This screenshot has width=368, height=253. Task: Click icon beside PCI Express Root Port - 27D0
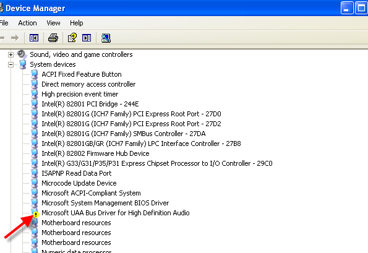tap(35, 114)
